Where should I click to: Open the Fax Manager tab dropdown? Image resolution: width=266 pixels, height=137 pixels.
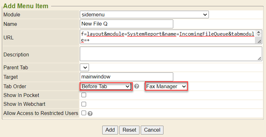pyautogui.click(x=166, y=86)
